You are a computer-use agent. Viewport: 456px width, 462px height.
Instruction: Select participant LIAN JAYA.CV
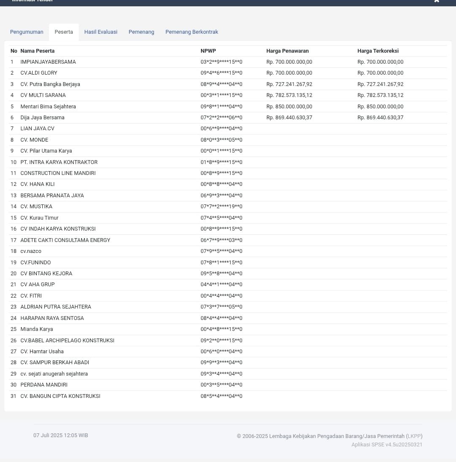pos(38,129)
